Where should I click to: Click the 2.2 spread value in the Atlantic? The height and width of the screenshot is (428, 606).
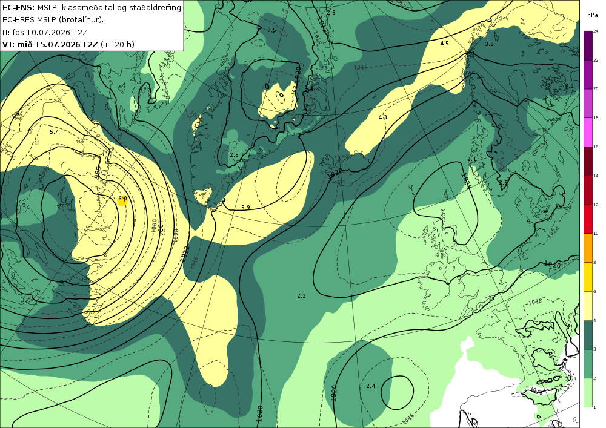(301, 296)
